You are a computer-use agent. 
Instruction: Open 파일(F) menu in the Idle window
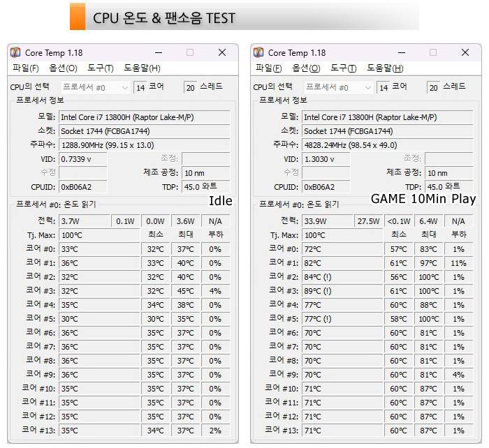tap(26, 68)
